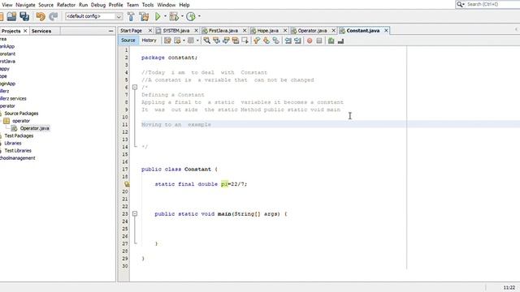Collapse the block comment fold on line 6
This screenshot has height=292, width=520.
135,88
